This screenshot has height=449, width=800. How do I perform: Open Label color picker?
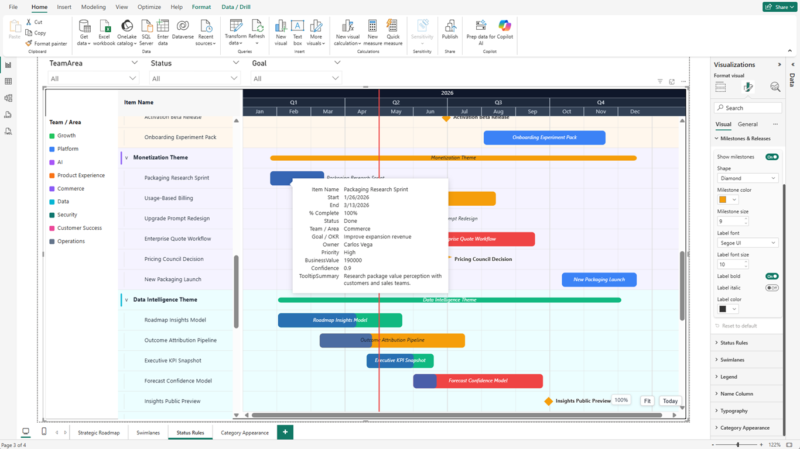728,309
